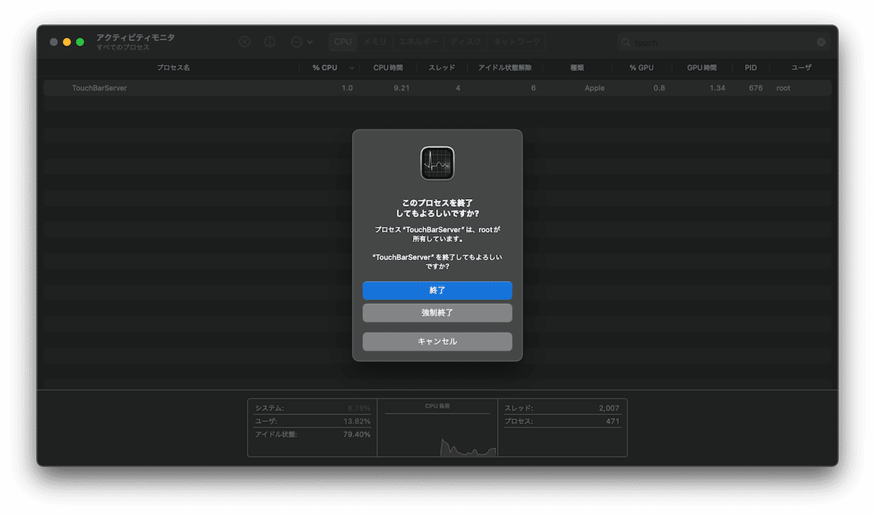This screenshot has width=875, height=515.
Task: Open the ネットワーク tab
Action: pos(516,42)
